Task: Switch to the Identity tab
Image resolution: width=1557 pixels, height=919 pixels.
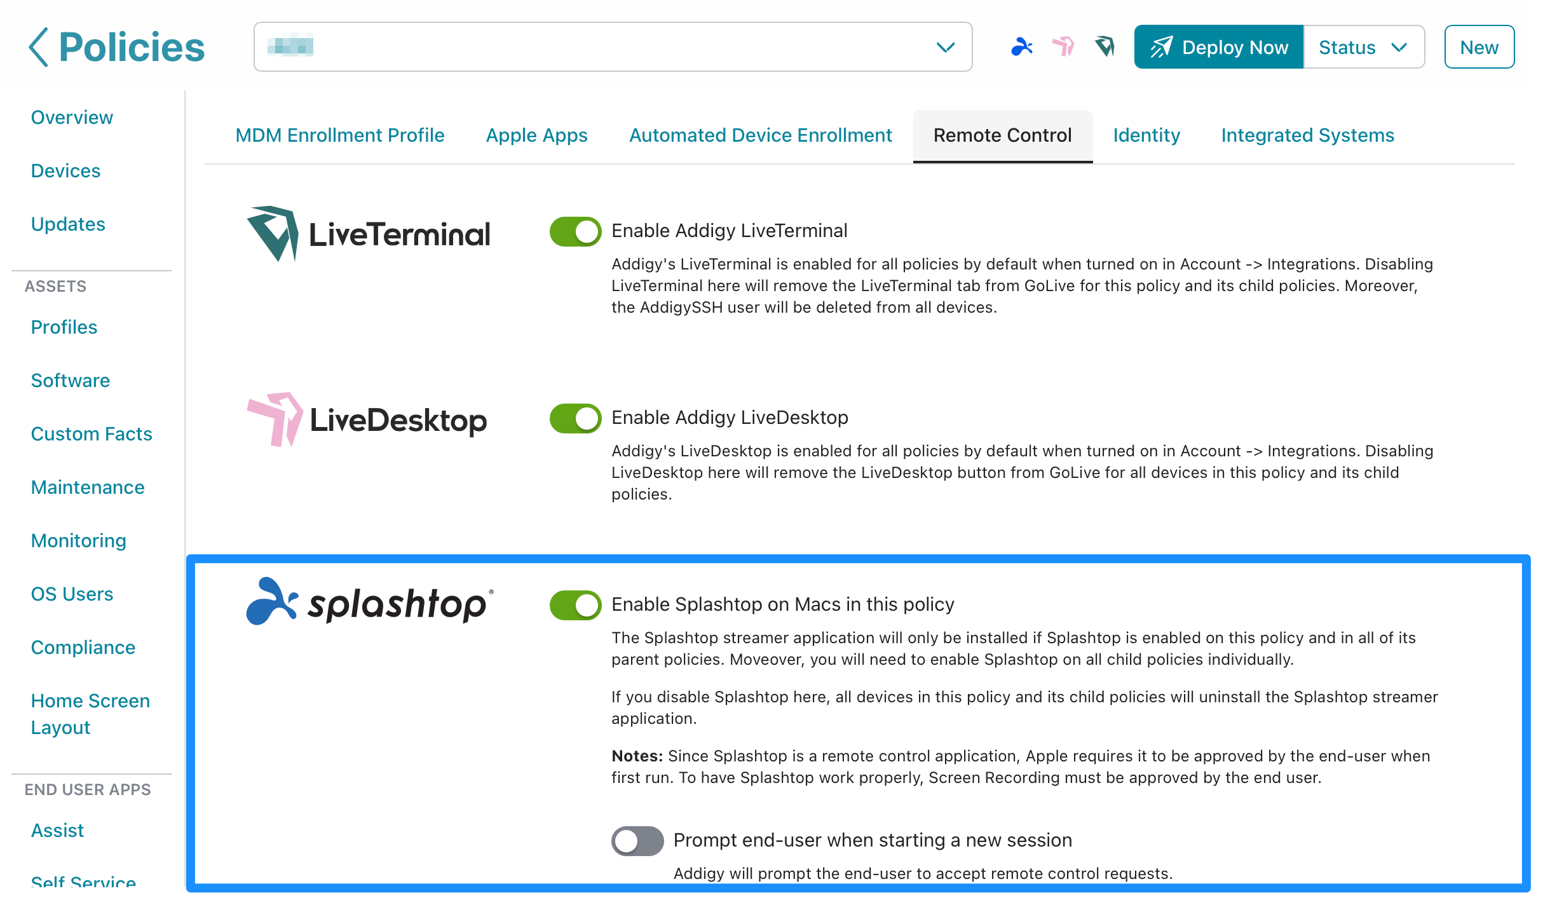Action: 1146,135
